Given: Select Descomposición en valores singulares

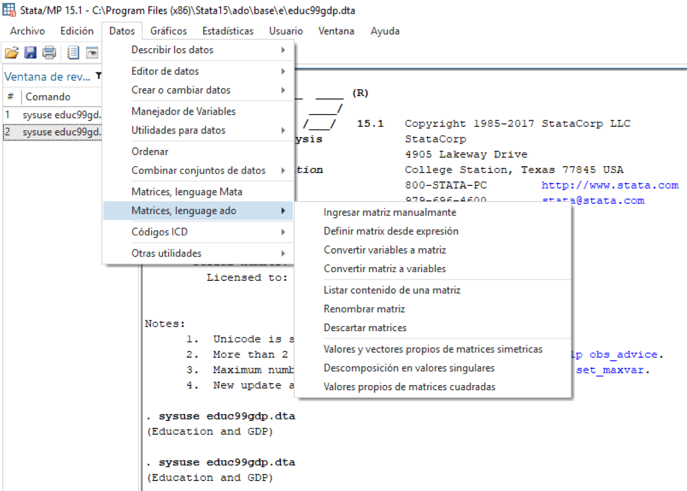Looking at the screenshot, I should 433,368.
